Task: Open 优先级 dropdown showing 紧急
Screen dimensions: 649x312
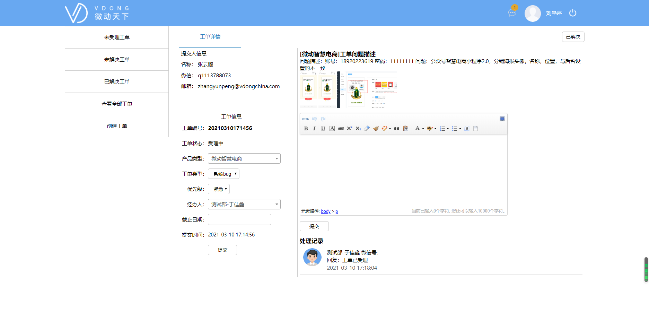Action: click(219, 189)
